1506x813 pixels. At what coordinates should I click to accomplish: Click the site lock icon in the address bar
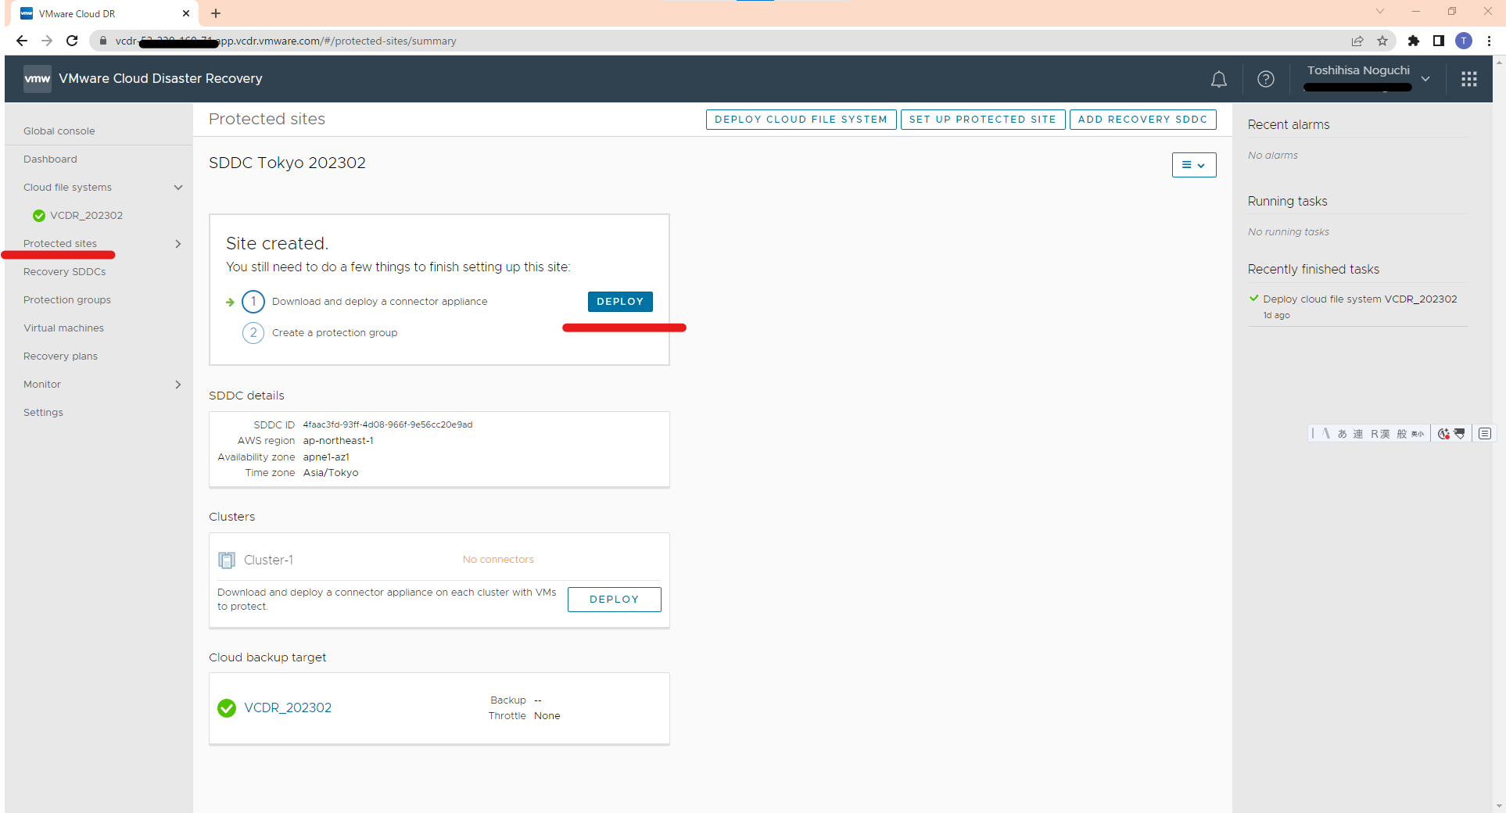pos(103,41)
